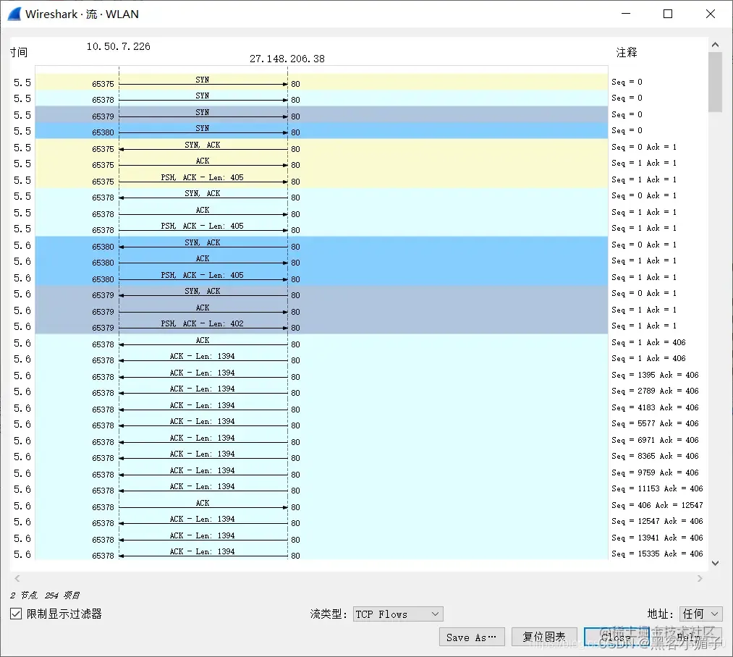
Task: Click the comment Seq = 6971 Ack = 406
Action: pos(654,440)
